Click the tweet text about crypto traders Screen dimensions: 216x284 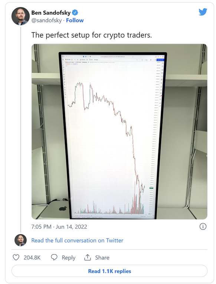[x=92, y=35]
